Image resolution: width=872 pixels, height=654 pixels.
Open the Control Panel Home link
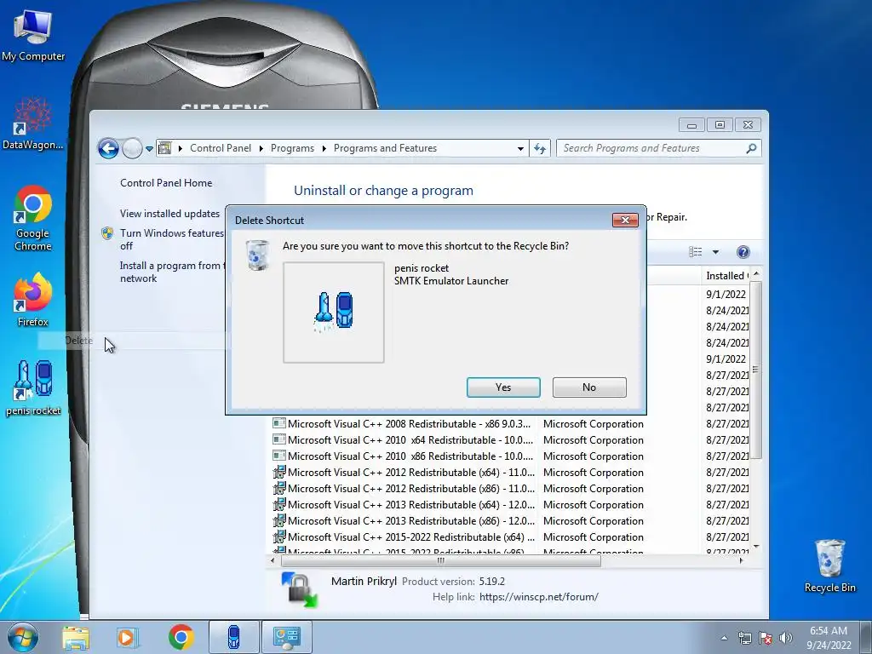pyautogui.click(x=166, y=183)
